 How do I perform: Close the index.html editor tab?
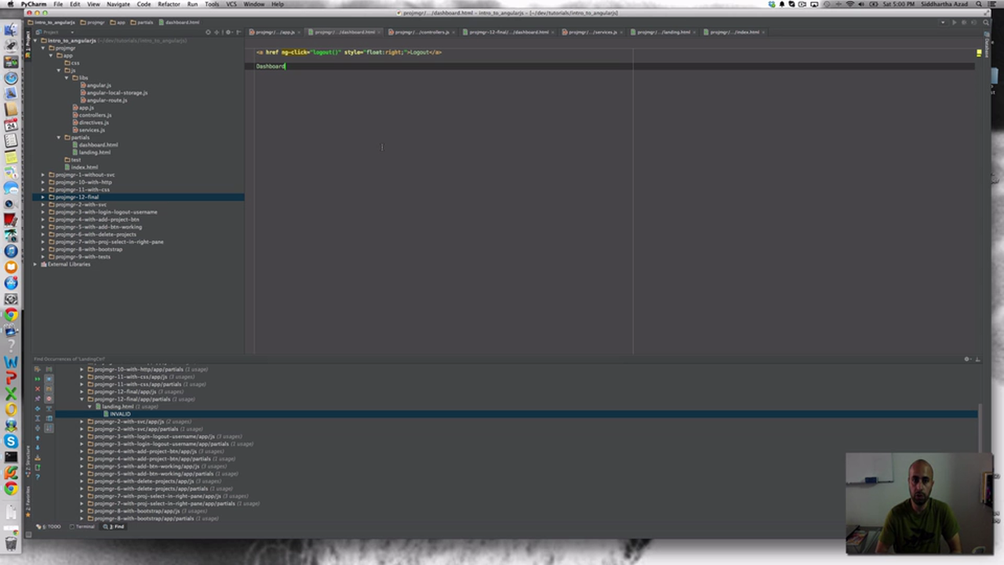(763, 32)
